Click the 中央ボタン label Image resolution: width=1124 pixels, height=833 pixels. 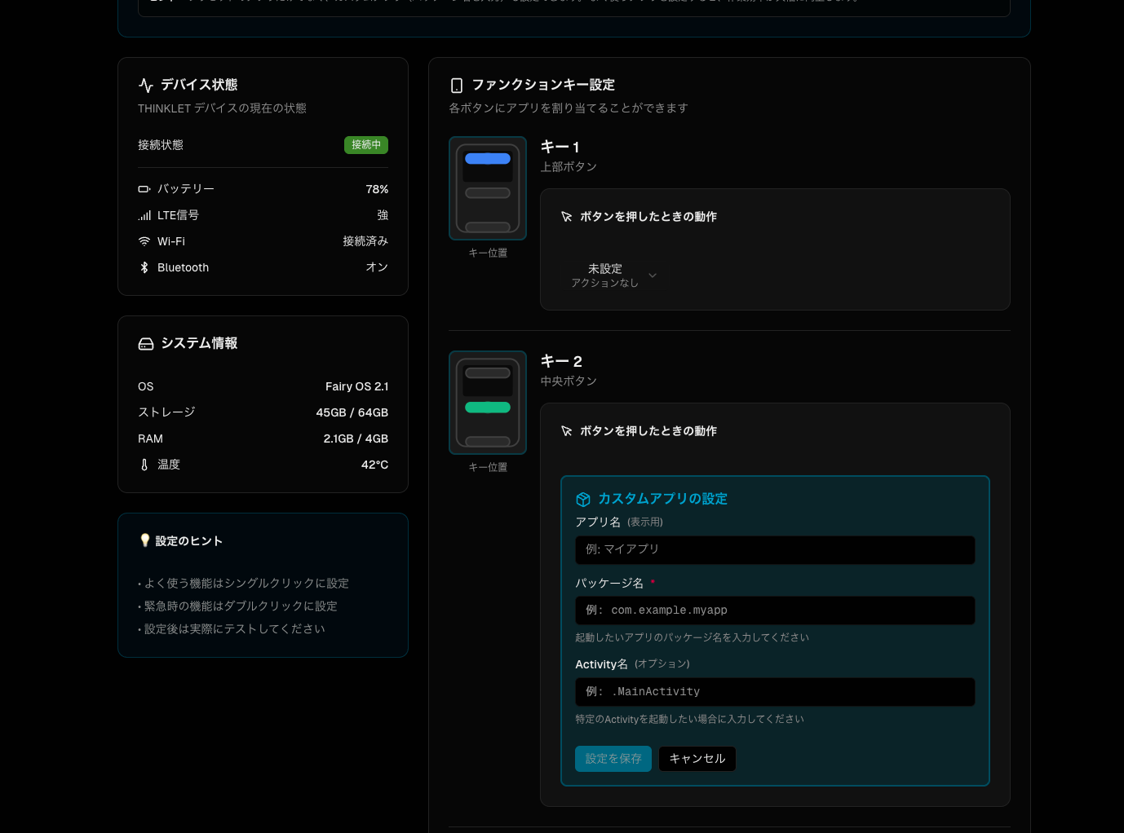[x=569, y=381]
